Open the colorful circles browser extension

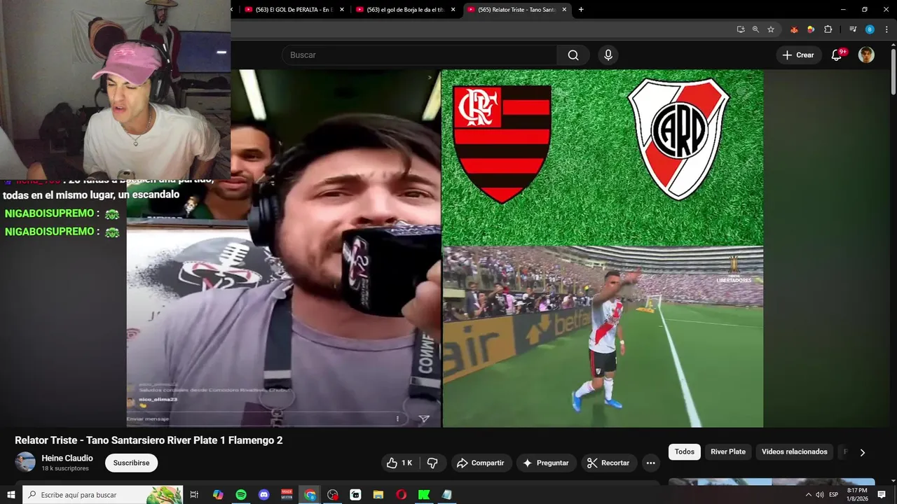[x=811, y=29]
